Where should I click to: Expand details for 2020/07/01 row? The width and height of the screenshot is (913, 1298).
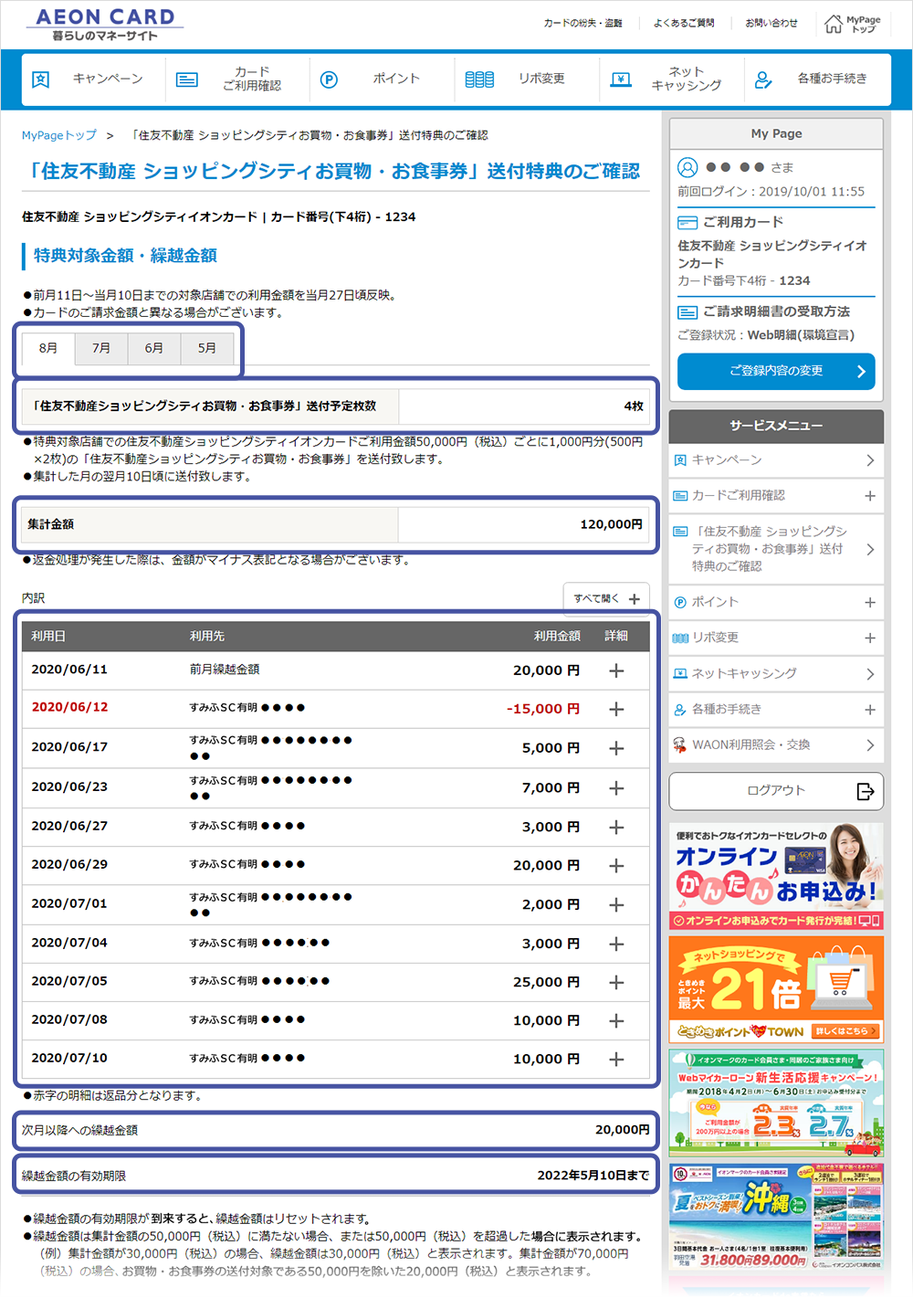pyautogui.click(x=617, y=904)
